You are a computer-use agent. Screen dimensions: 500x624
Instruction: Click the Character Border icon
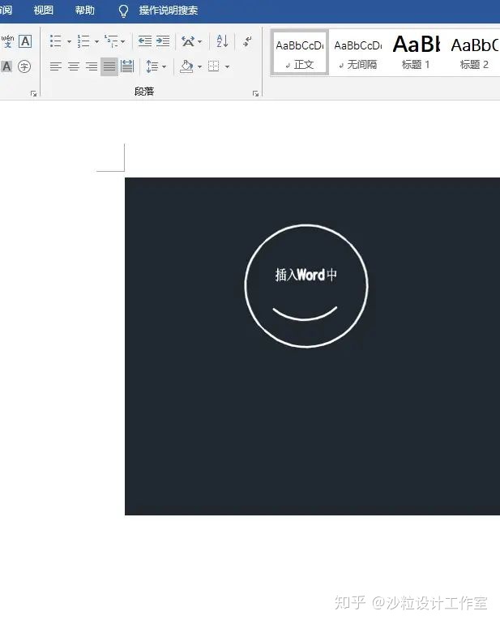point(25,41)
